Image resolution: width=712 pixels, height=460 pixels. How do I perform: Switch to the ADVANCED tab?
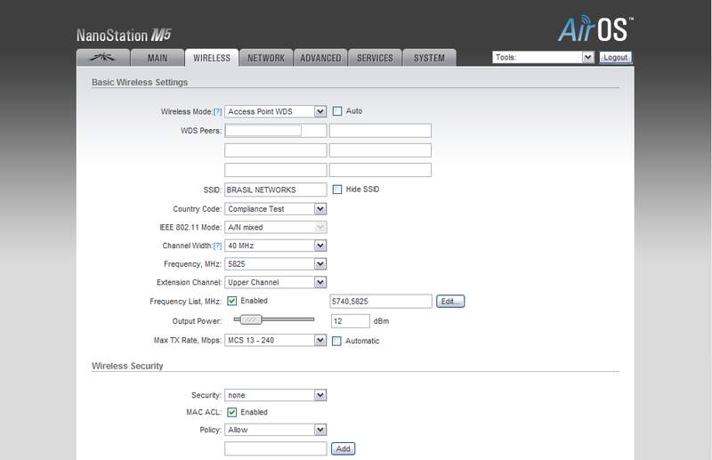320,58
